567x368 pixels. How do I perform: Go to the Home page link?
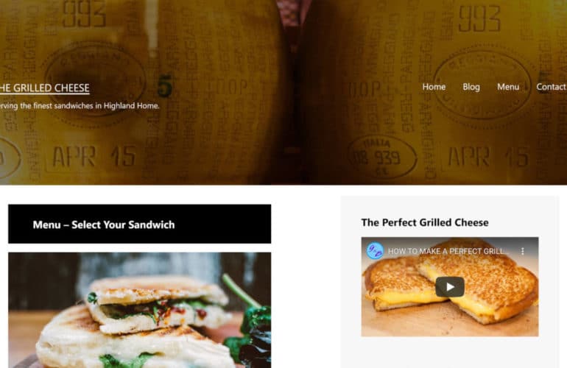click(x=434, y=87)
